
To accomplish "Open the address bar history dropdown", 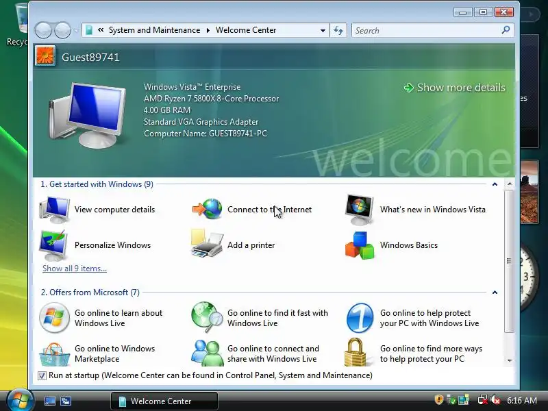I will (323, 30).
